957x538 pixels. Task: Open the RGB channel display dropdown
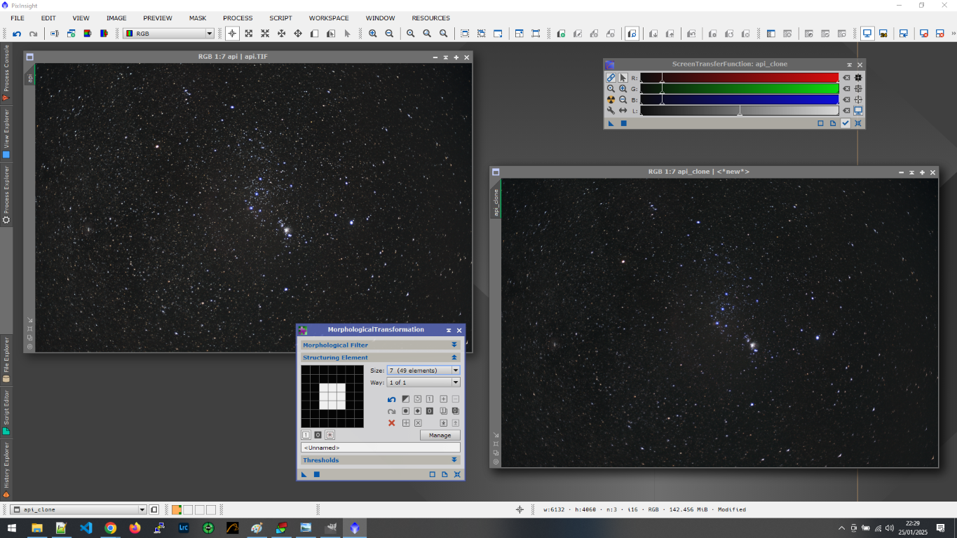(168, 33)
